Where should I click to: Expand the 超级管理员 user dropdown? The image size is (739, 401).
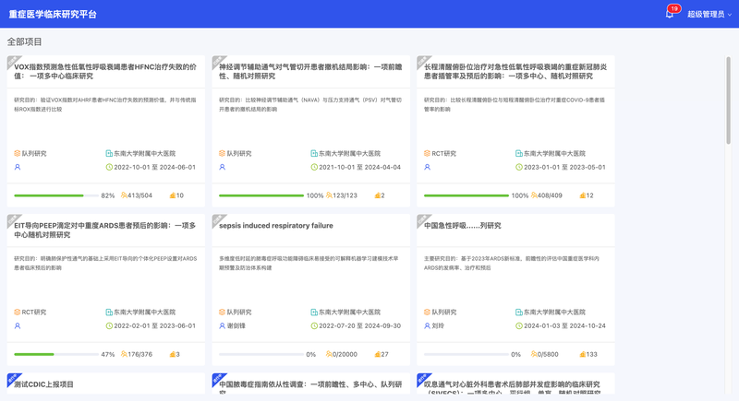click(x=709, y=14)
